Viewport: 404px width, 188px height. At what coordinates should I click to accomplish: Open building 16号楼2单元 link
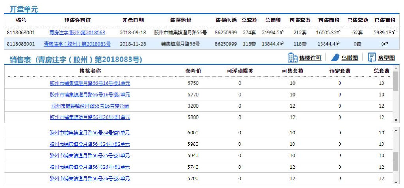[90, 95]
